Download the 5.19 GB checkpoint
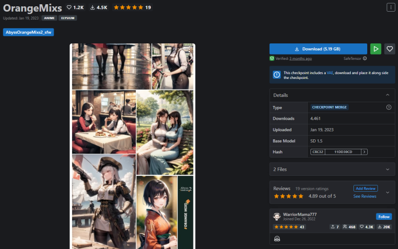Image resolution: width=398 pixels, height=249 pixels. [318, 49]
